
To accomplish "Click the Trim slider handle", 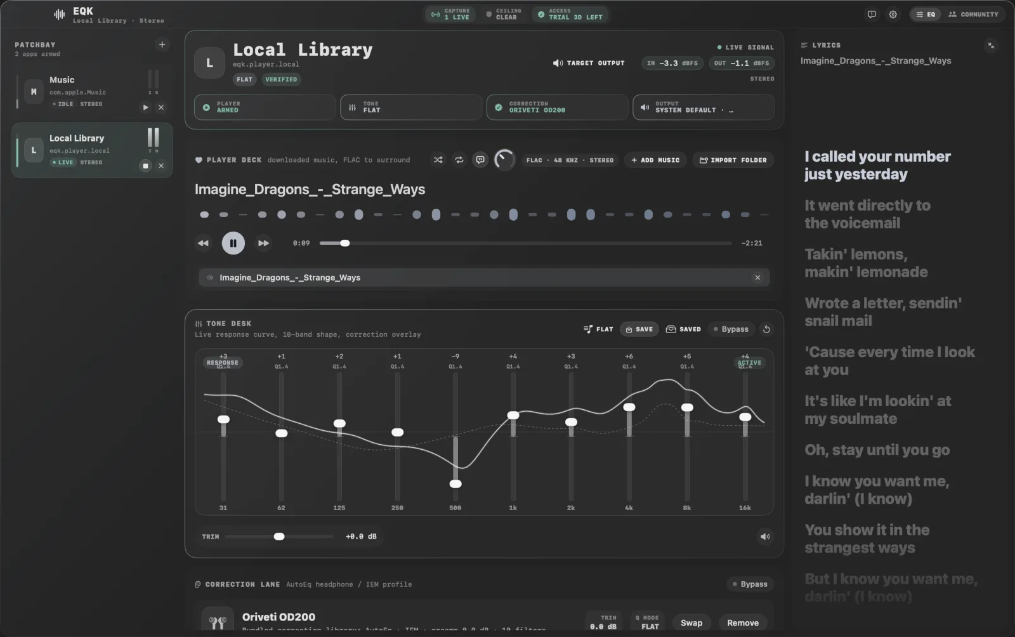I will pos(279,536).
